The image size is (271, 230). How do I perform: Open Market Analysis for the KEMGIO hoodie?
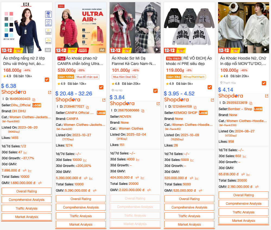pyautogui.click(x=189, y=225)
